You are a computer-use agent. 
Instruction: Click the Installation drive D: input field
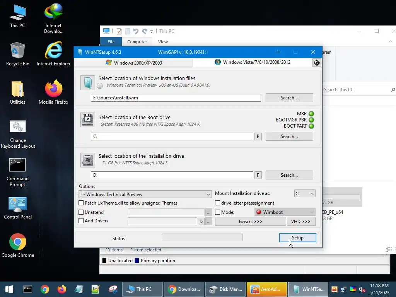(172, 175)
